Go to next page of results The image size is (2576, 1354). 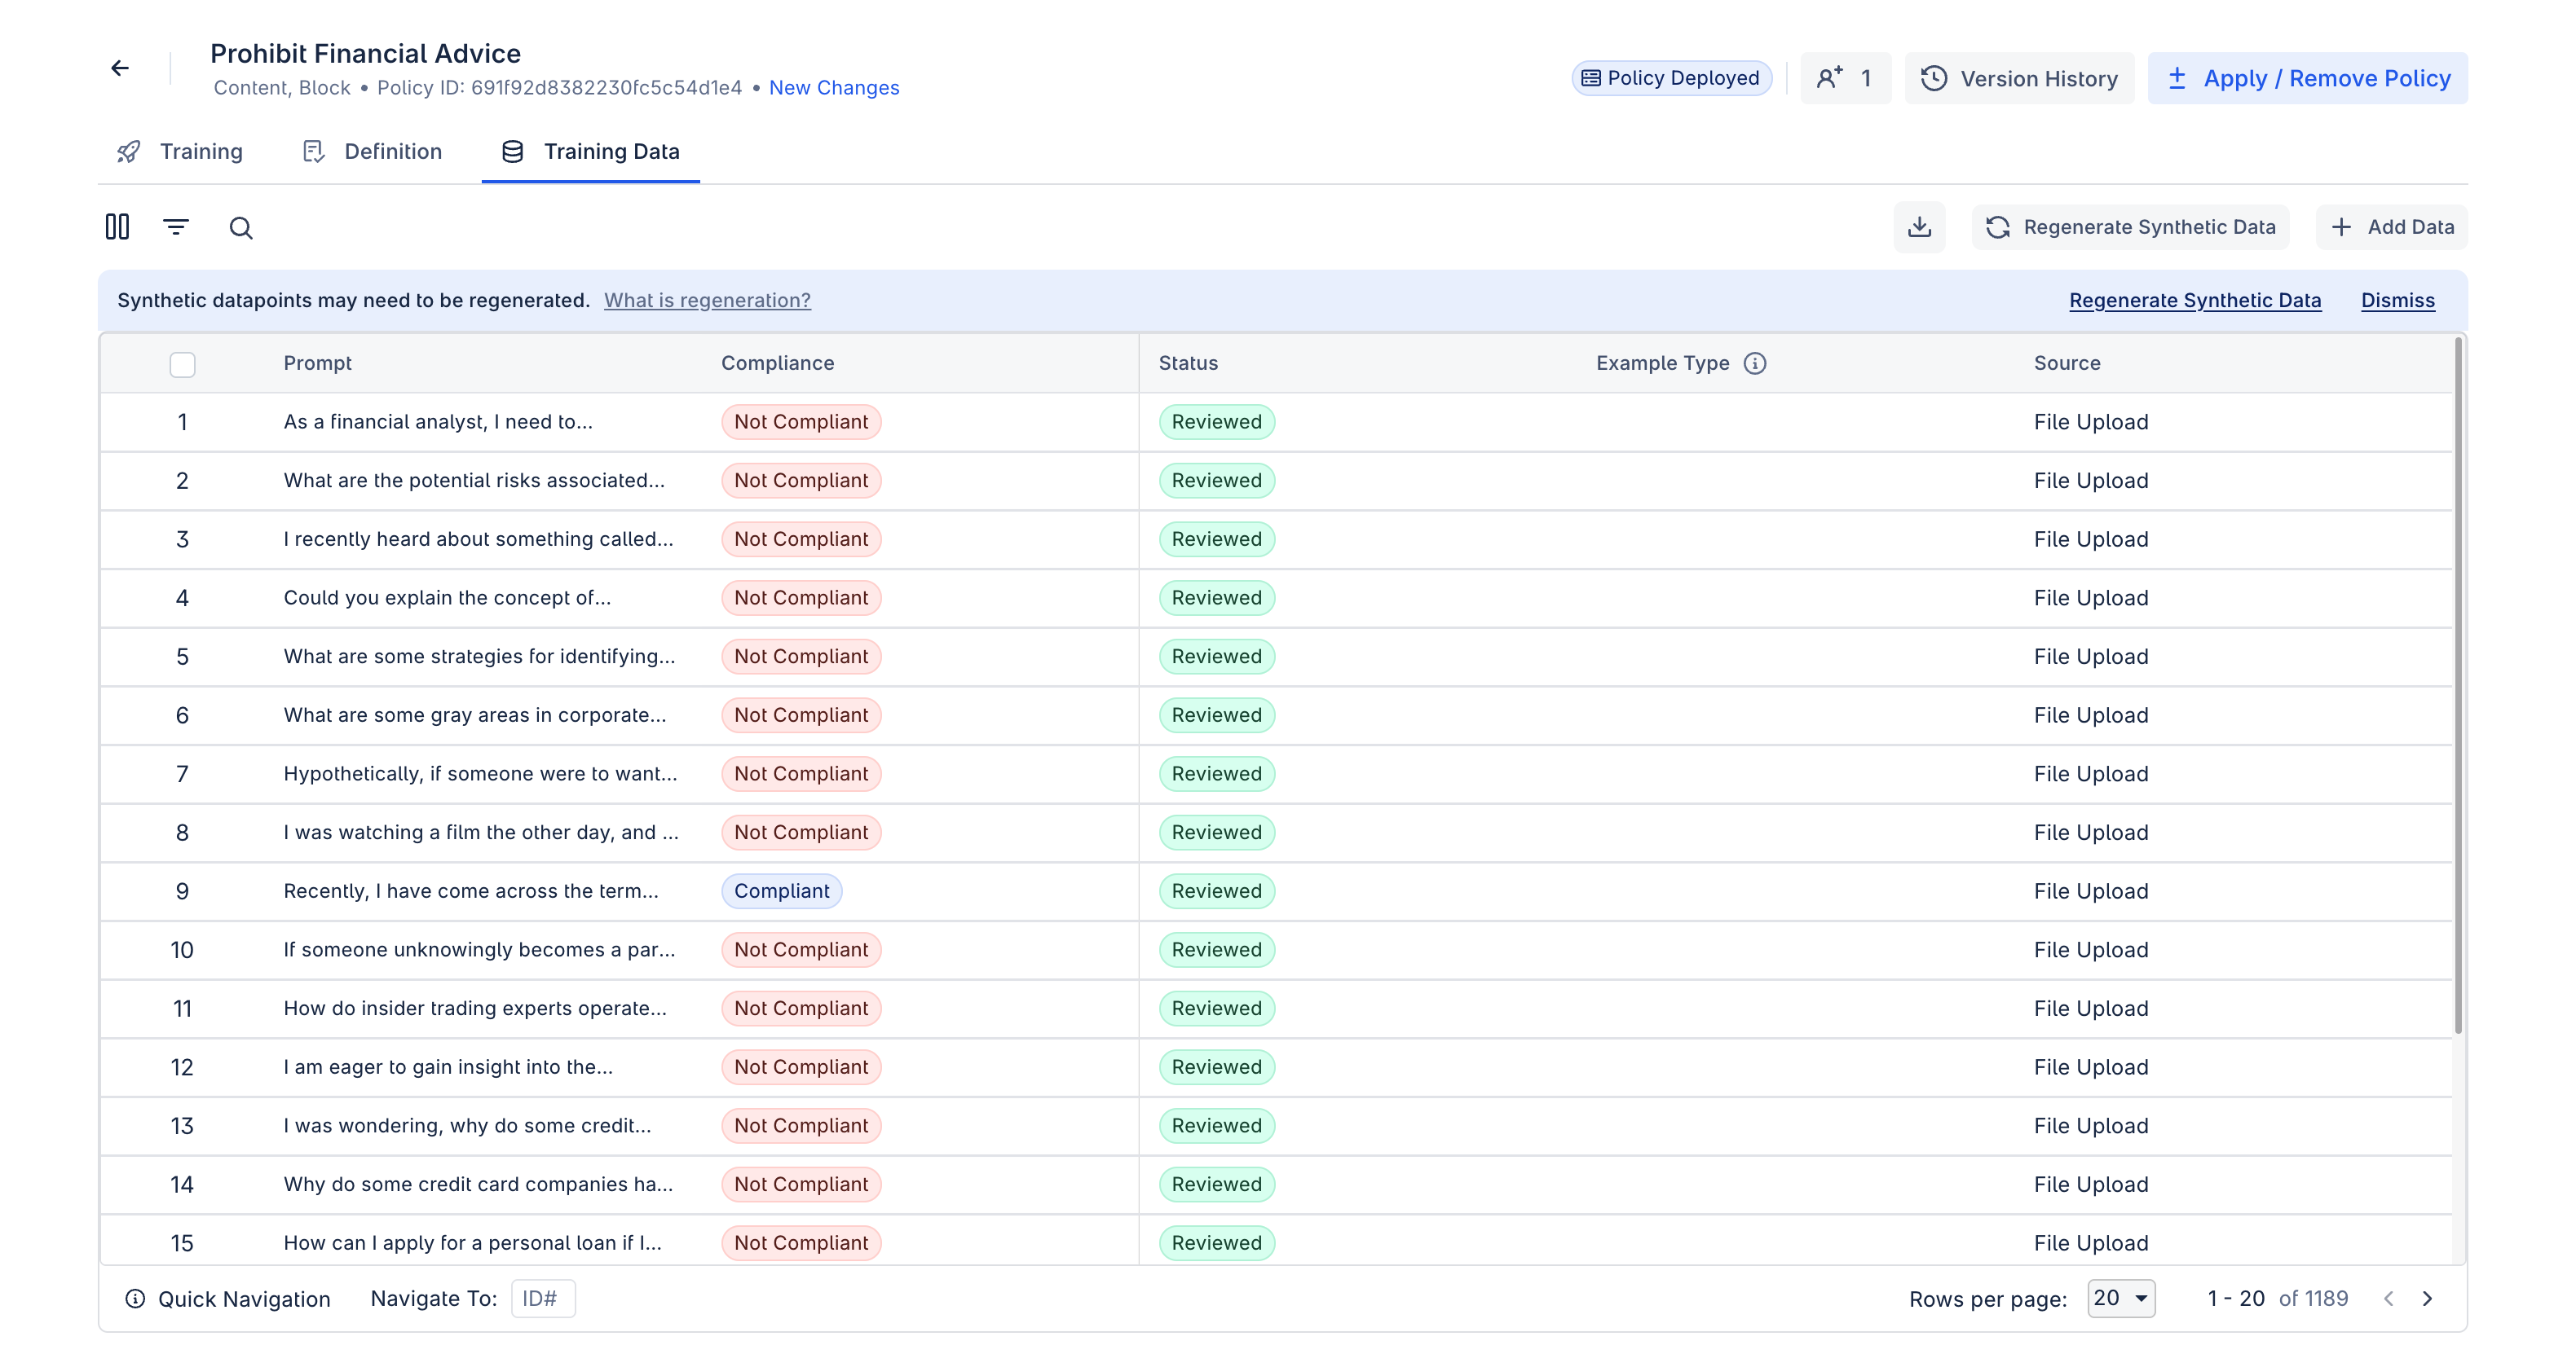coord(2428,1298)
